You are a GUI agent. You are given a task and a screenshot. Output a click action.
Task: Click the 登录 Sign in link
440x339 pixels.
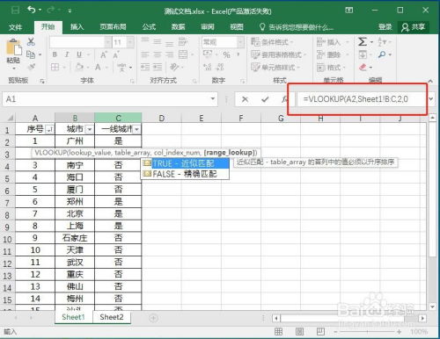385,27
